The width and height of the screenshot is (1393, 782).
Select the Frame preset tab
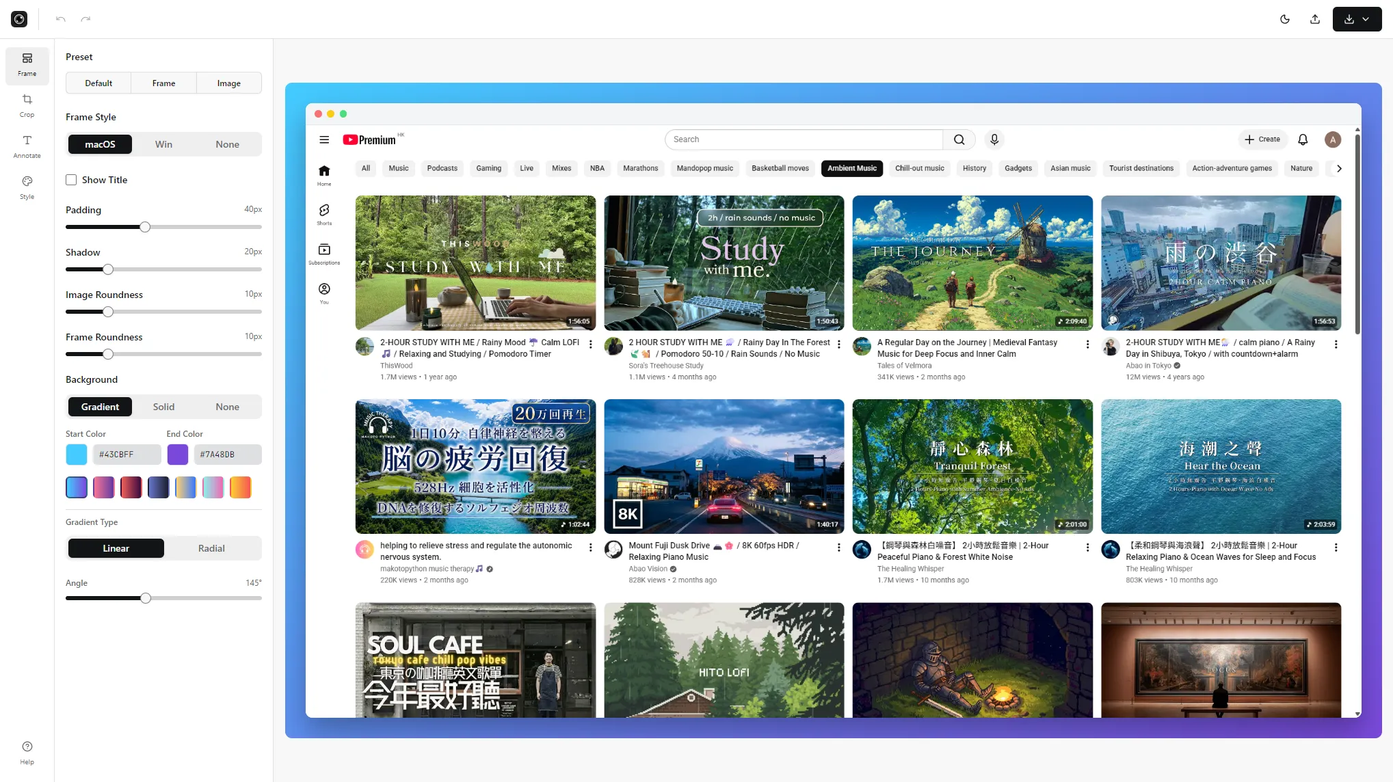tap(163, 83)
